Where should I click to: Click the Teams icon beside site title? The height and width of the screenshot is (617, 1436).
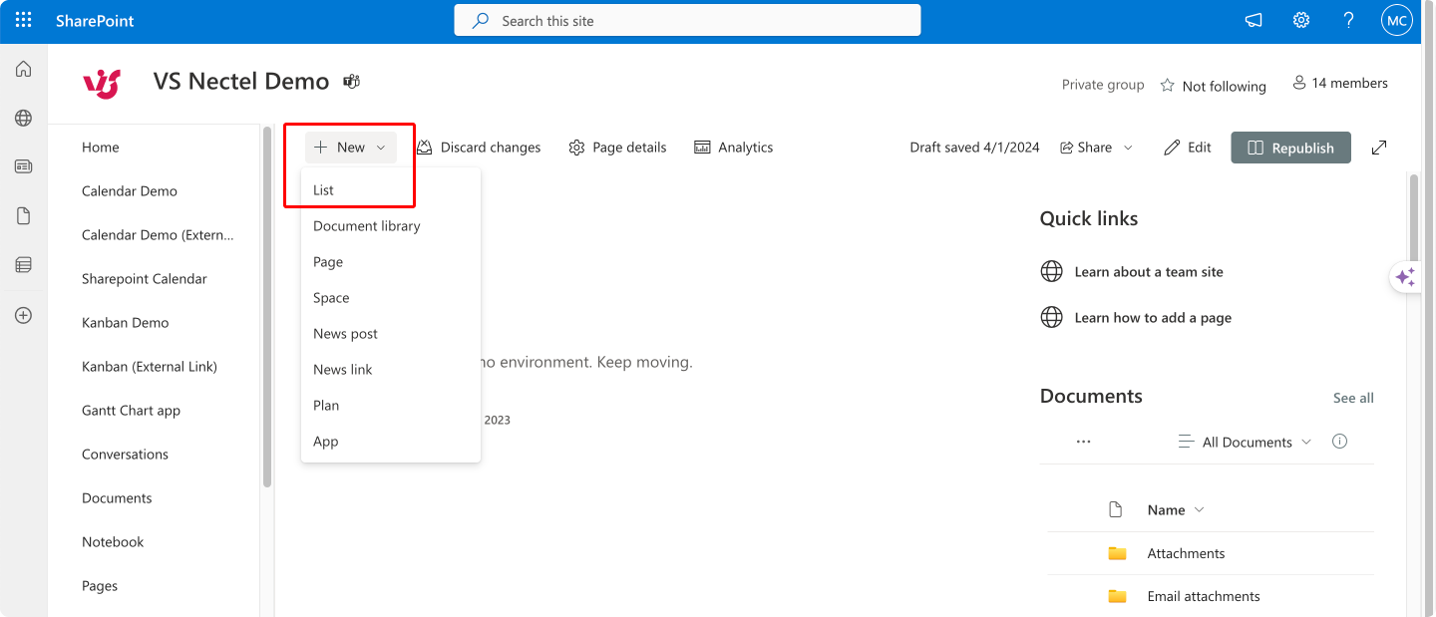point(351,82)
